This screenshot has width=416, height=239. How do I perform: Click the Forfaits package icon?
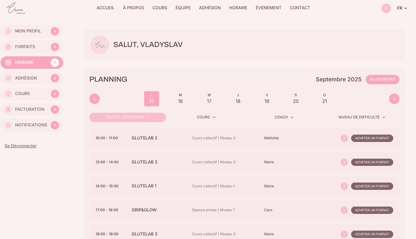click(8, 47)
